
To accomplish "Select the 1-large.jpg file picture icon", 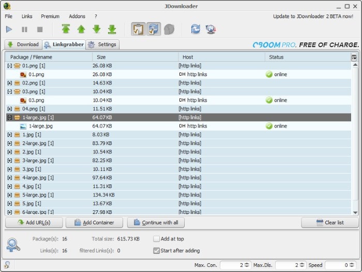I will click(x=23, y=126).
